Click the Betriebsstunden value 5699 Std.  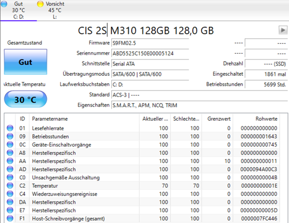[x=266, y=85]
